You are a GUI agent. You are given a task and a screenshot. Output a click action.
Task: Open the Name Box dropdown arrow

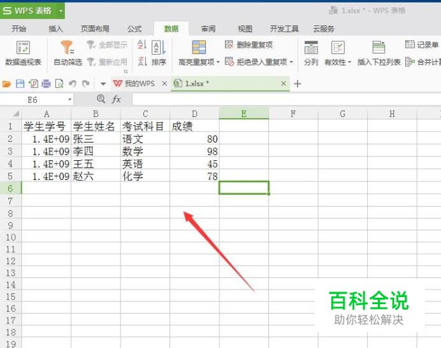[69, 99]
